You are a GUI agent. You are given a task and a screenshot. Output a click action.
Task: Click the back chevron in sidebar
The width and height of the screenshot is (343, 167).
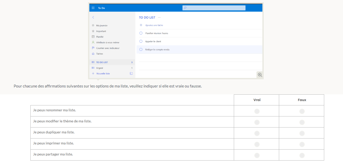click(93, 17)
